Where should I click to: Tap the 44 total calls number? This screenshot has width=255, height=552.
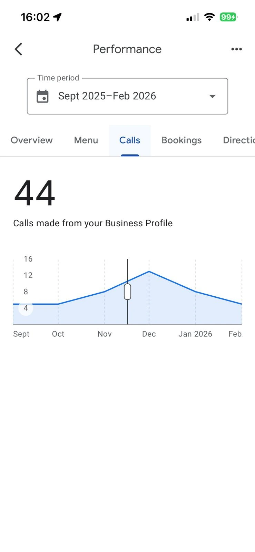(x=35, y=193)
